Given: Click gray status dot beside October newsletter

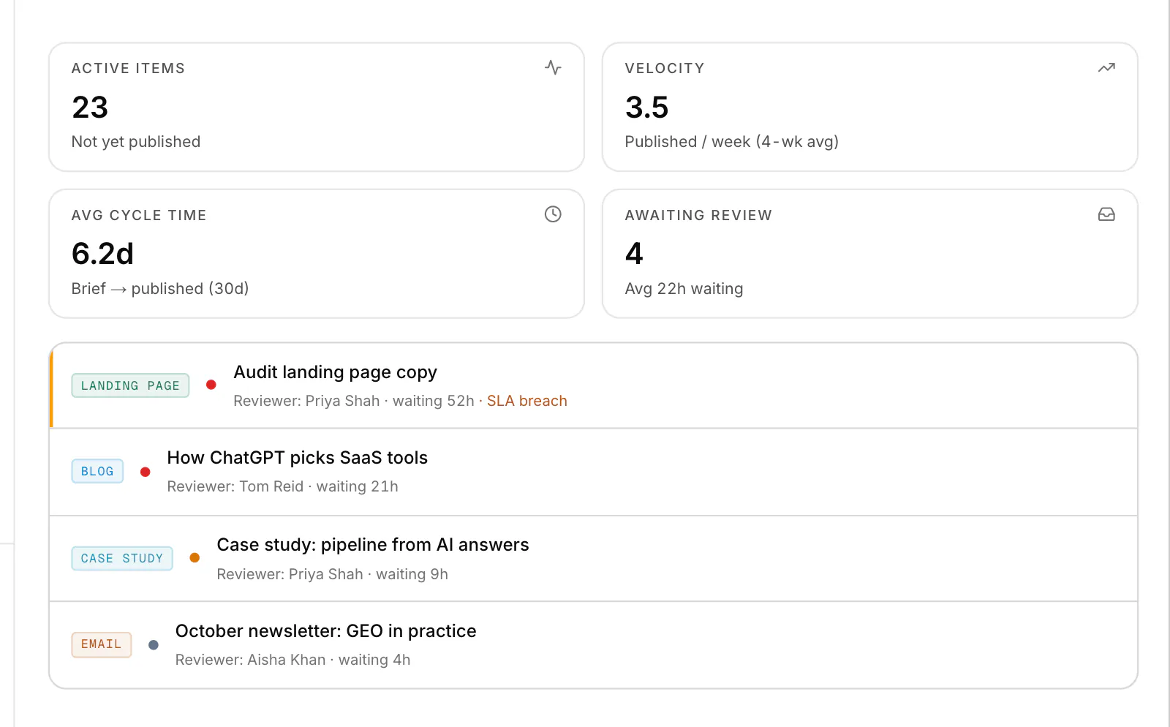Looking at the screenshot, I should [x=154, y=645].
